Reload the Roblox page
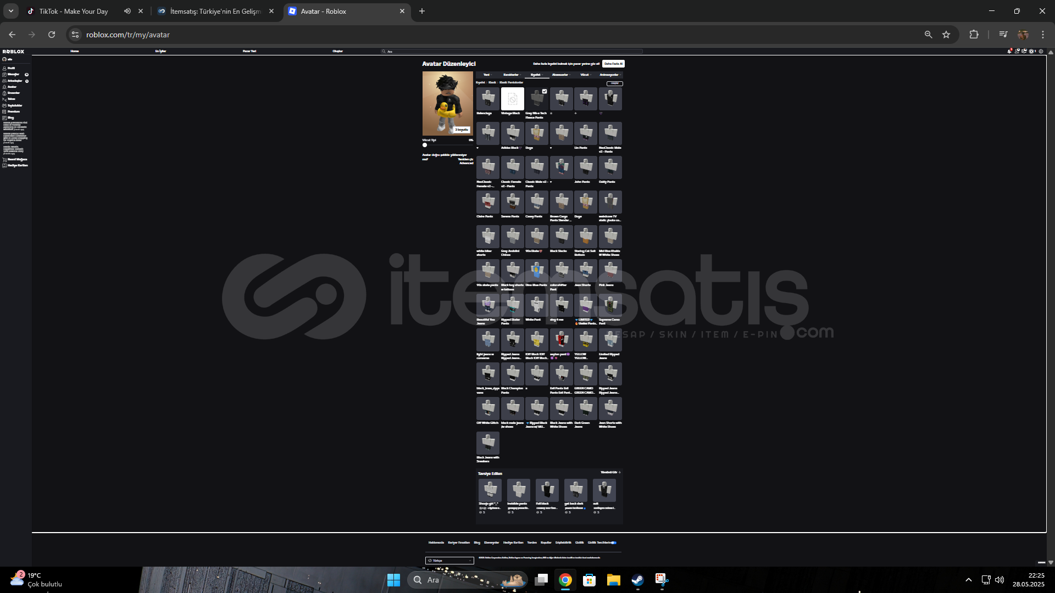Image resolution: width=1055 pixels, height=593 pixels. pyautogui.click(x=52, y=35)
